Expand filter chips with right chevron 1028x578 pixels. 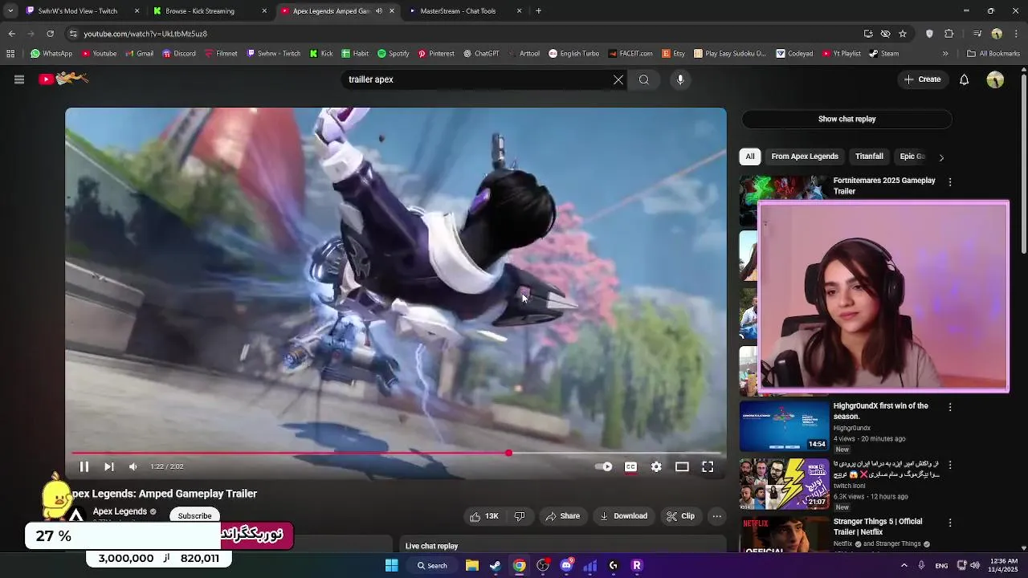[941, 157]
